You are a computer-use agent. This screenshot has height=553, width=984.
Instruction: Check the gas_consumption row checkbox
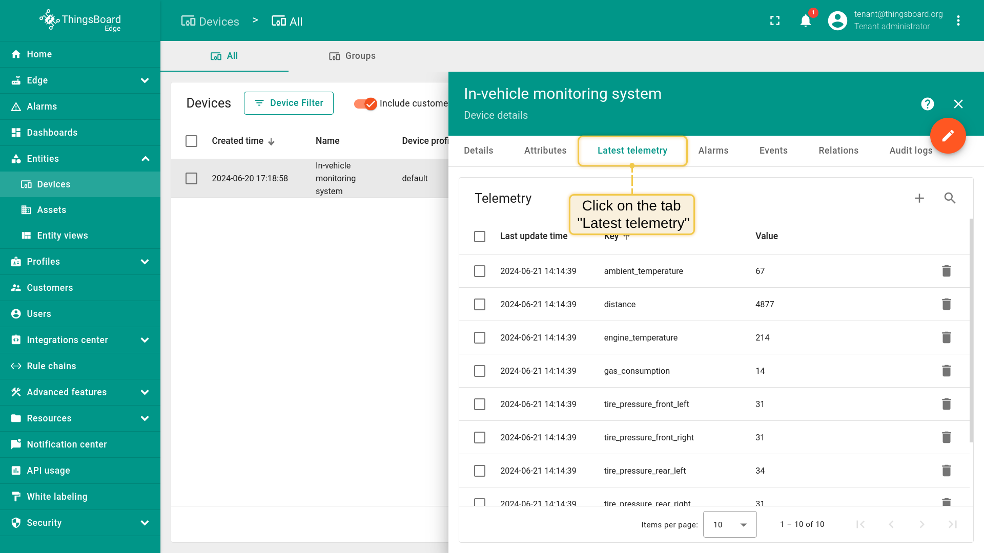tap(480, 371)
